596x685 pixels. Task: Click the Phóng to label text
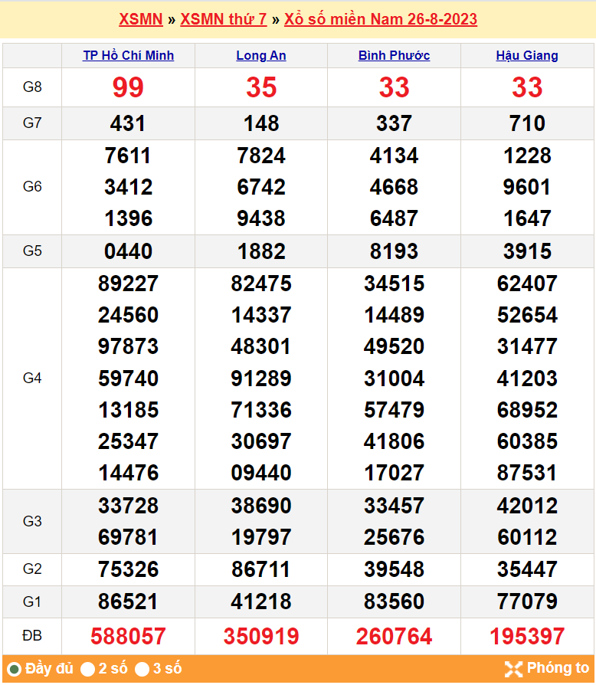558,668
